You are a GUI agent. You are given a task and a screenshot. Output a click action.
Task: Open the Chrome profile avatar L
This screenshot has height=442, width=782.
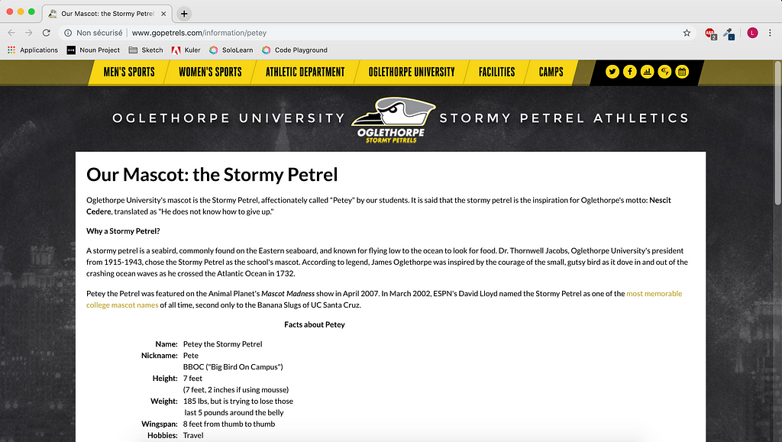pyautogui.click(x=752, y=33)
